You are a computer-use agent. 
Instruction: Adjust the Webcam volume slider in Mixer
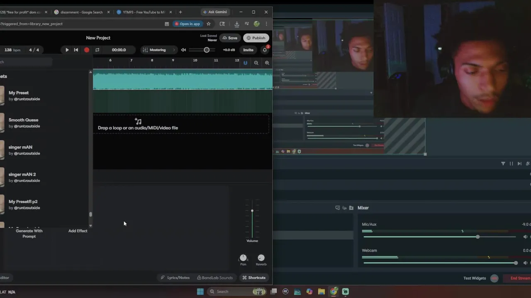point(516,263)
